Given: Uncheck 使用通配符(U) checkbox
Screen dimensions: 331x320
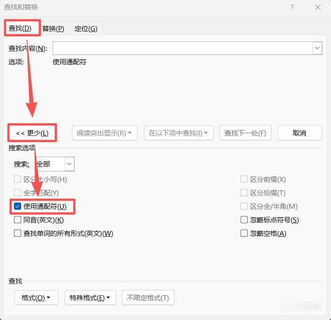Looking at the screenshot, I should 18,206.
